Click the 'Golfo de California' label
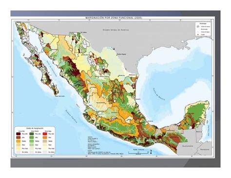231x178 pixels. click(51, 69)
